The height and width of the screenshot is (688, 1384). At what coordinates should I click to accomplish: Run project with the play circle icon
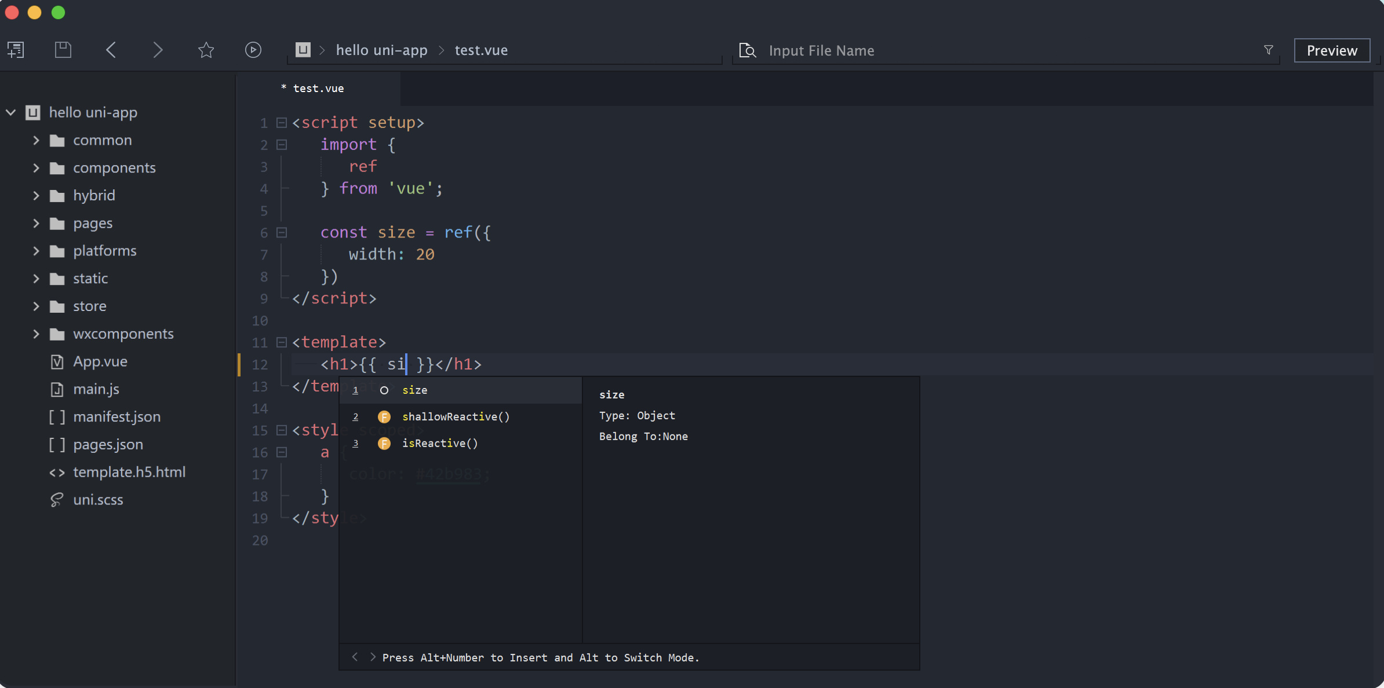[253, 50]
